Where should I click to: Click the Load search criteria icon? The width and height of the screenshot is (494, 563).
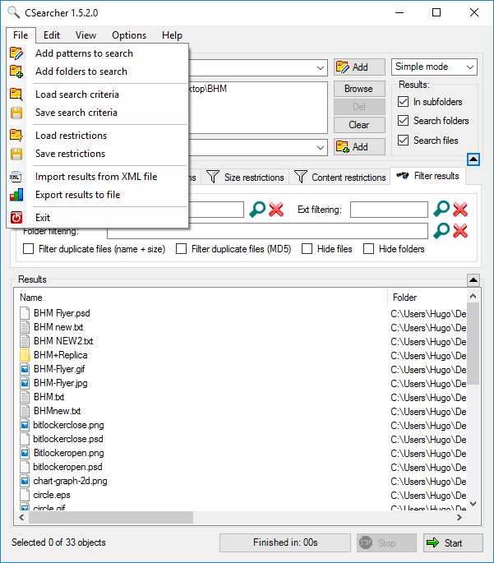tap(16, 94)
